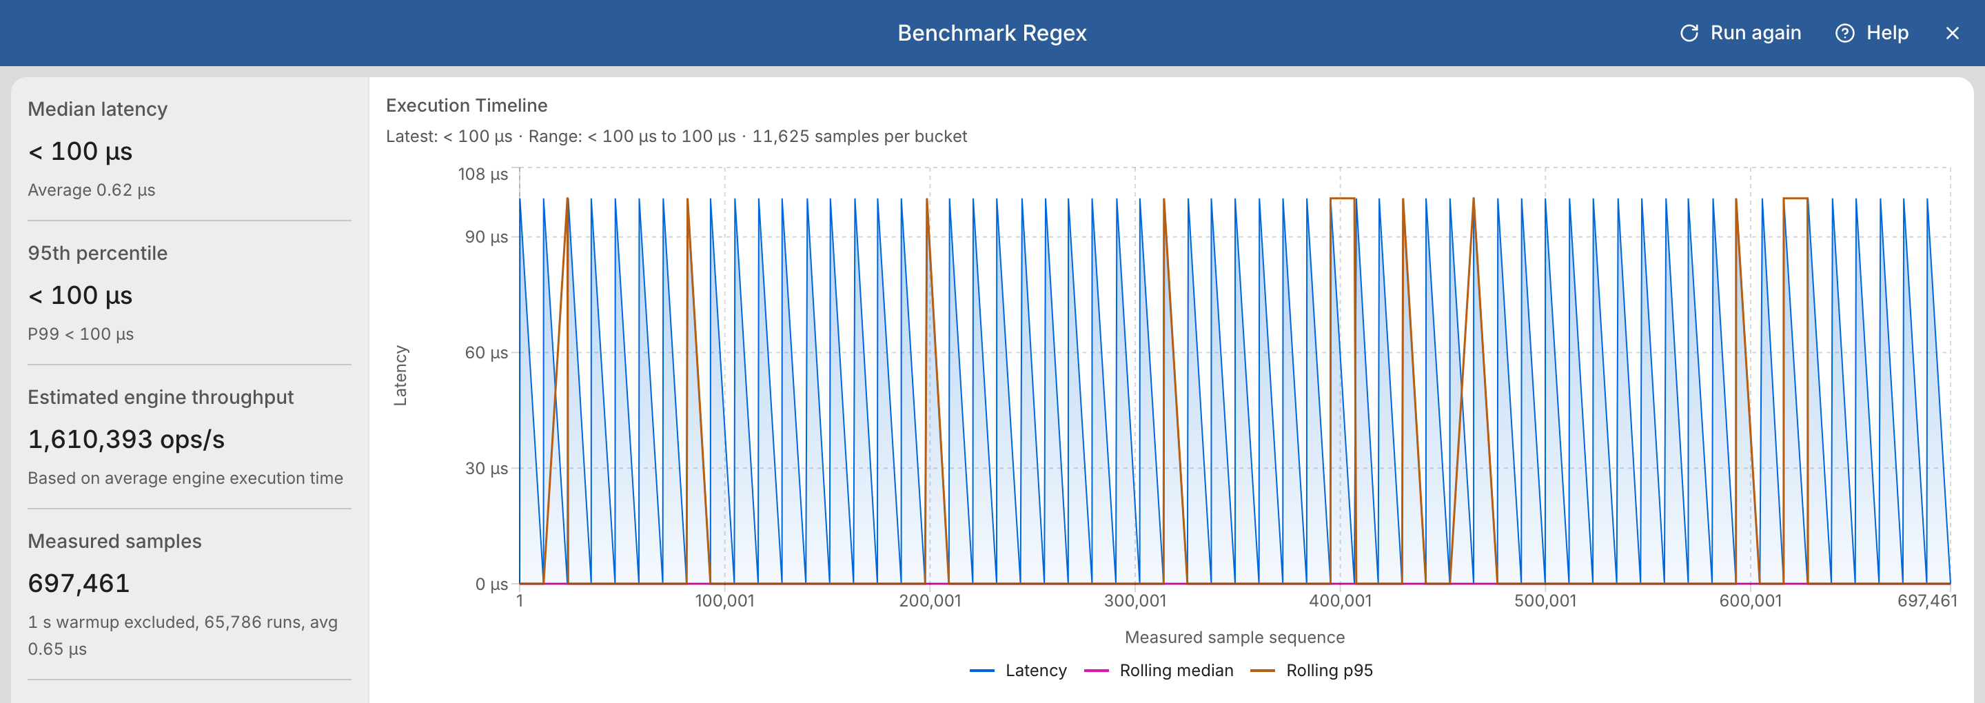Click the Run again refresh icon
Screen dimensions: 1985x703
pyautogui.click(x=1689, y=33)
